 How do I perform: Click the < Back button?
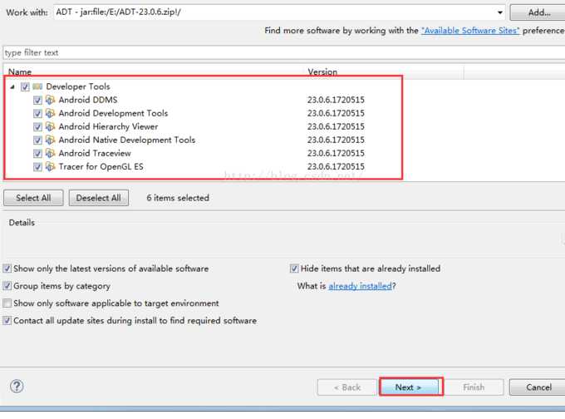347,387
